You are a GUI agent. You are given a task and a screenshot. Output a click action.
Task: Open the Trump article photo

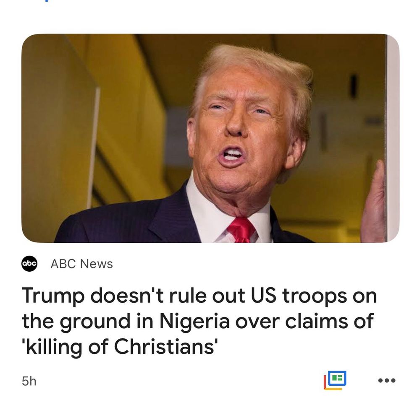(x=210, y=138)
